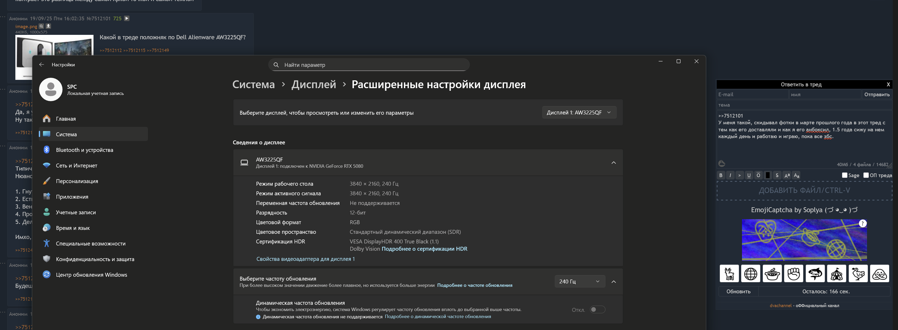Pick the globe emoji captcha tile
This screenshot has width=898, height=330.
point(751,274)
